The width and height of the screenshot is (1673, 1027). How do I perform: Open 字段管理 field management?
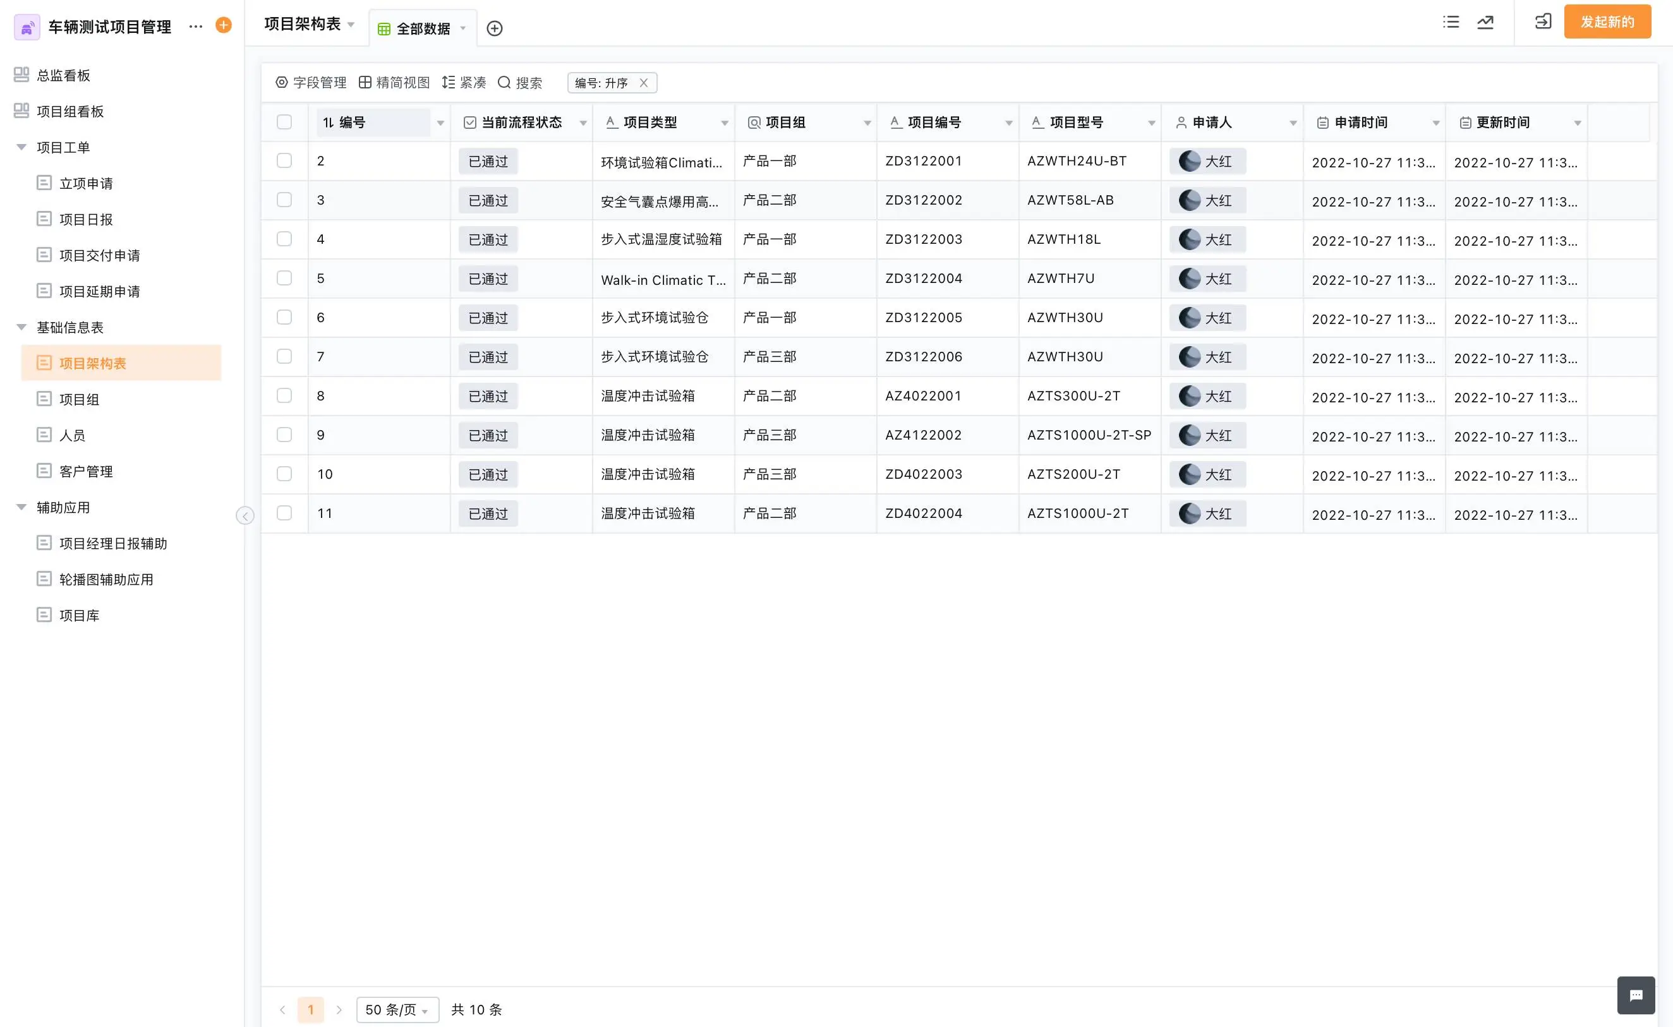[x=311, y=83]
